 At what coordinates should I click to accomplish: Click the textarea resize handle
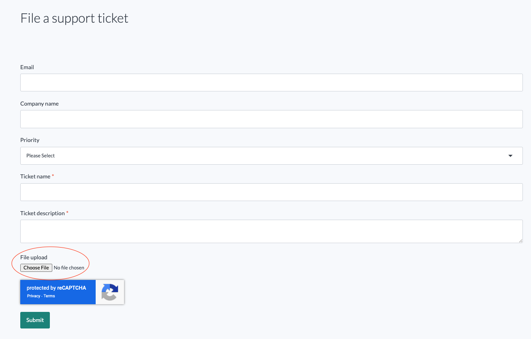coord(521,241)
